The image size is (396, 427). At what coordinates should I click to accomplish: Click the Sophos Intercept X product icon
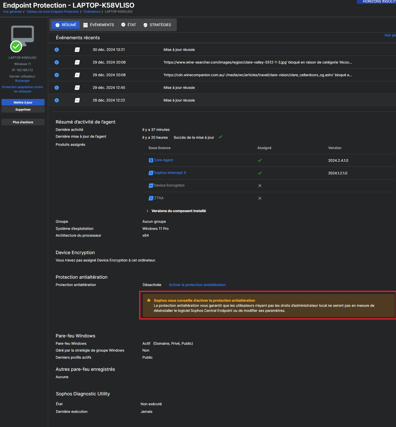pyautogui.click(x=151, y=173)
